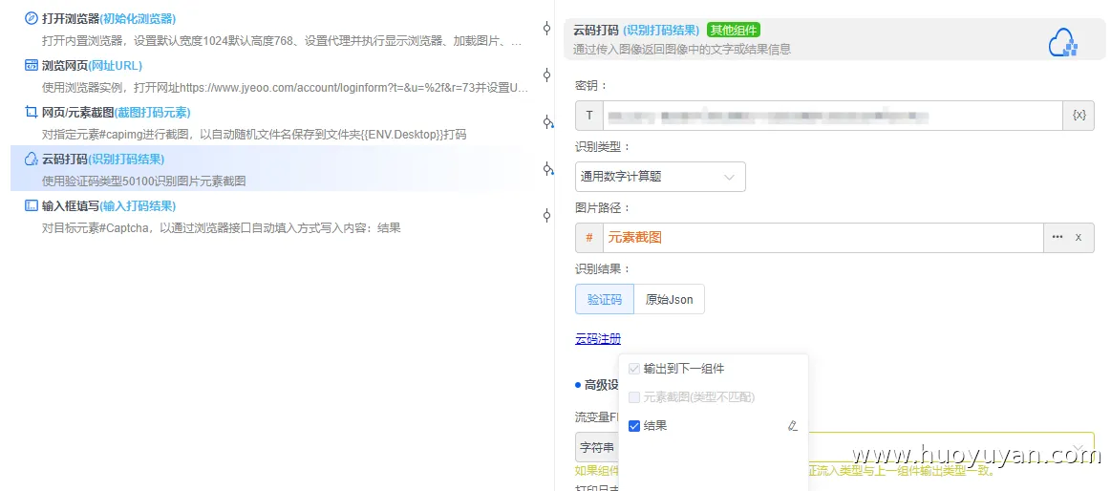
Task: Click the large cloud logo in the panel header
Action: click(1063, 42)
